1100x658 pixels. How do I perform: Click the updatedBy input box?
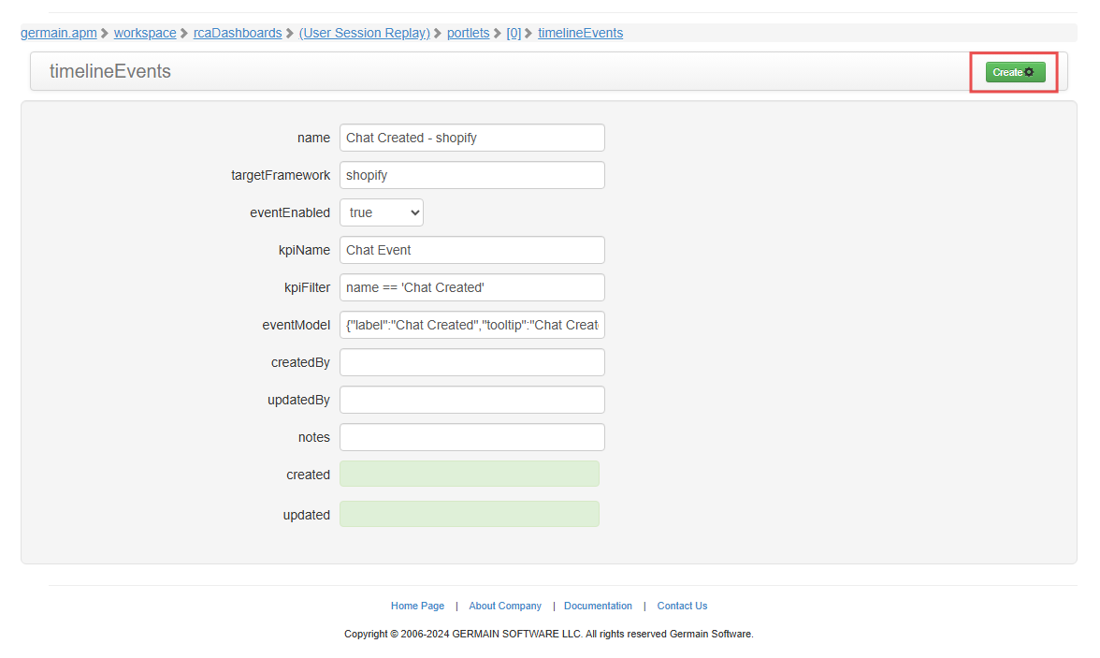471,400
